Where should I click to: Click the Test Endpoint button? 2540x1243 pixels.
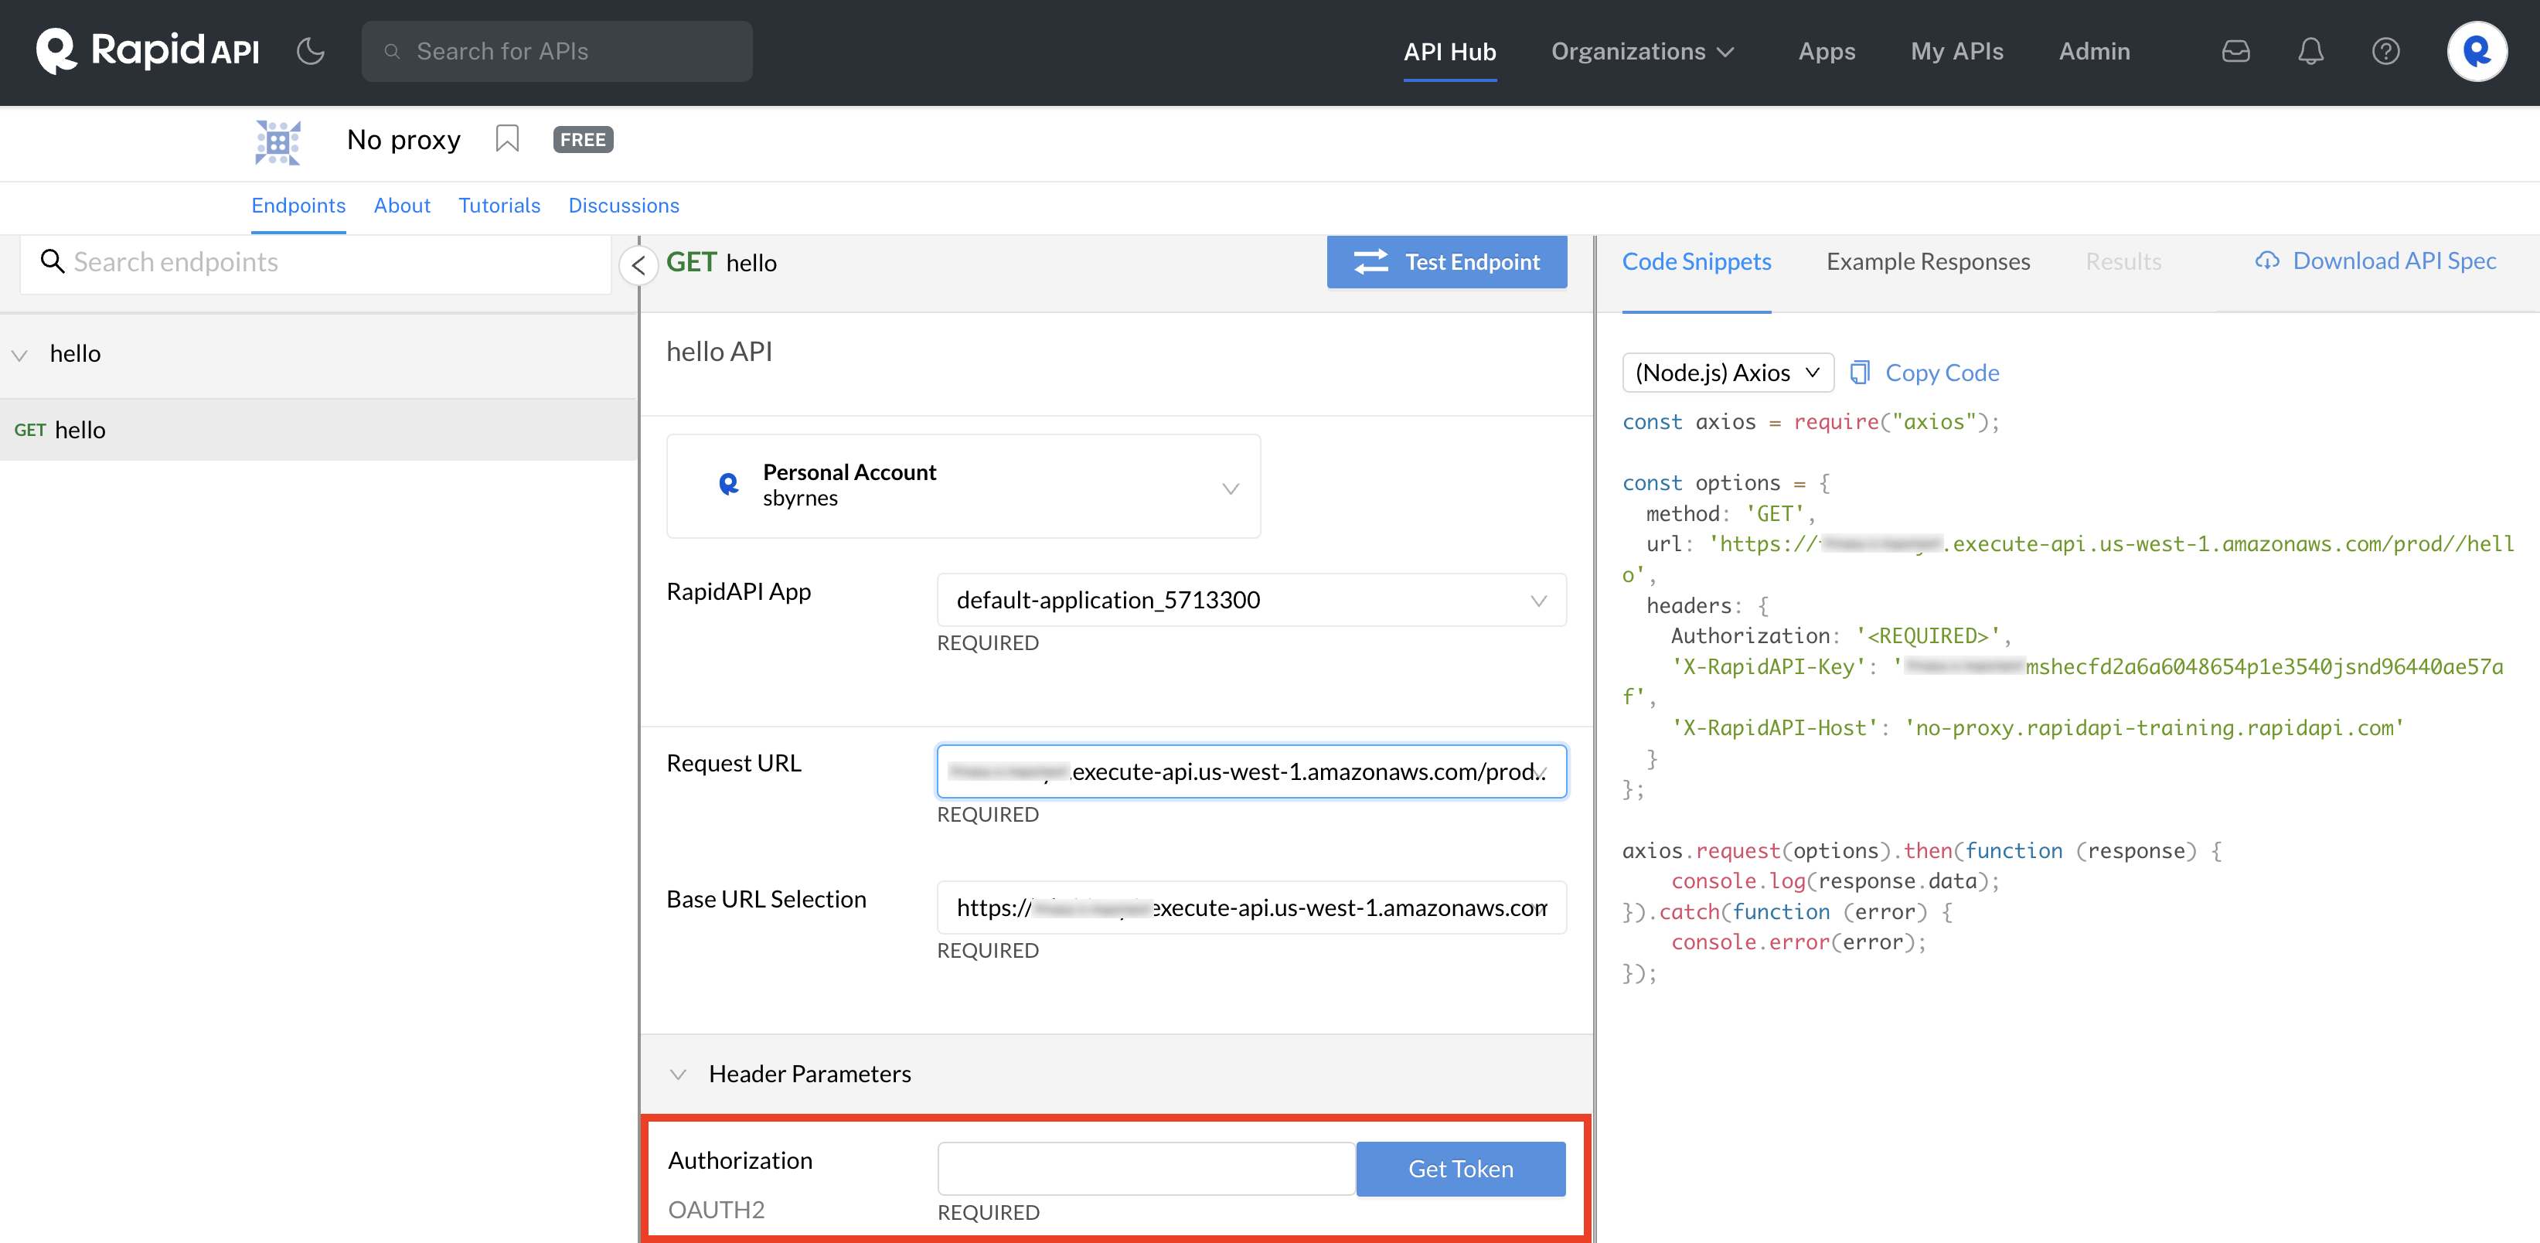click(x=1445, y=261)
